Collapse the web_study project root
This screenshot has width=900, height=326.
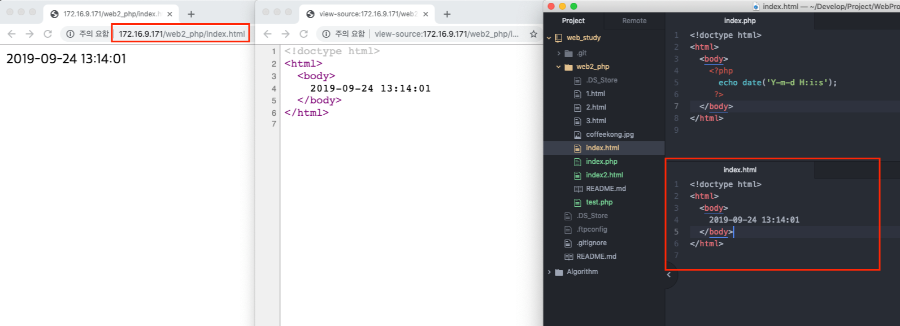(x=549, y=38)
